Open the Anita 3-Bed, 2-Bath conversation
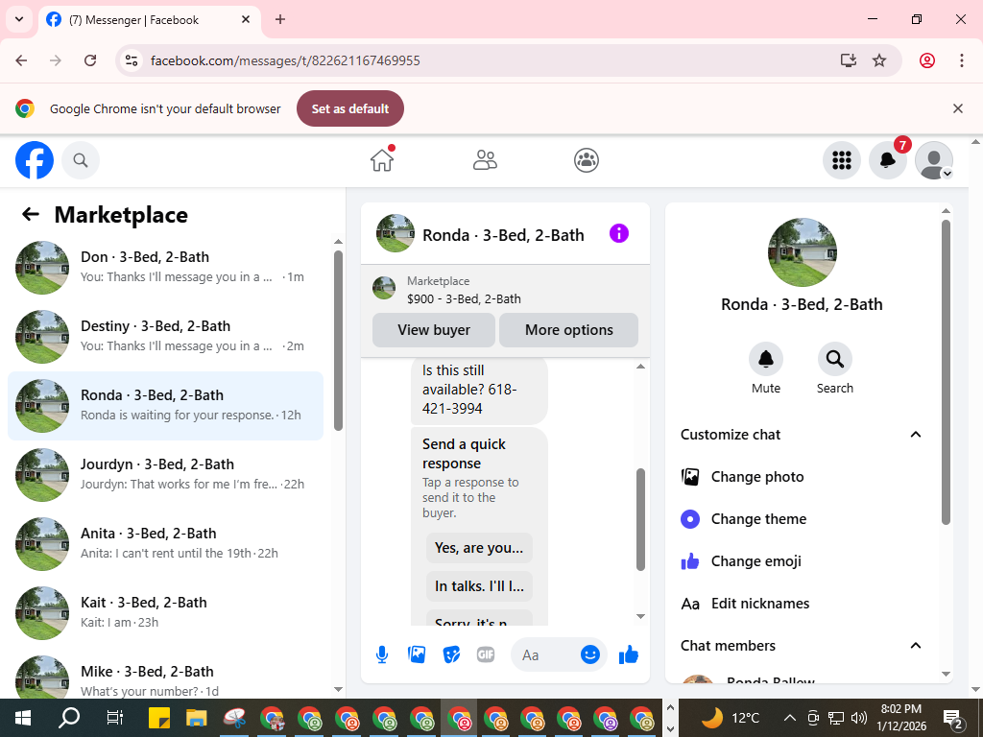983x737 pixels. click(x=165, y=543)
